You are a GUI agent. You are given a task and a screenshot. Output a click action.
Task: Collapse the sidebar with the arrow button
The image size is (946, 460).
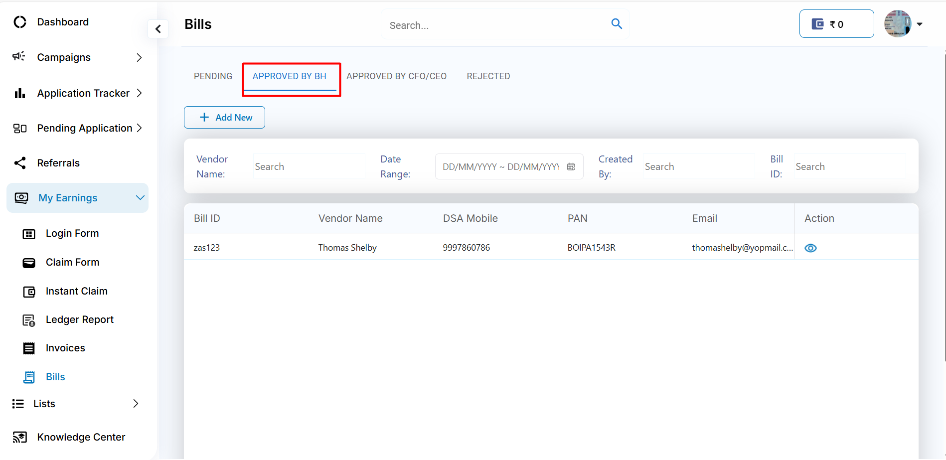pos(158,29)
